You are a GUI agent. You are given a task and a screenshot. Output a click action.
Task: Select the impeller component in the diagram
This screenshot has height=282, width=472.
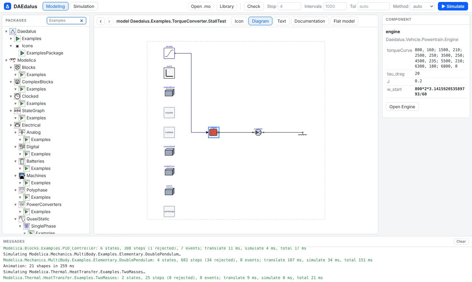[169, 112]
